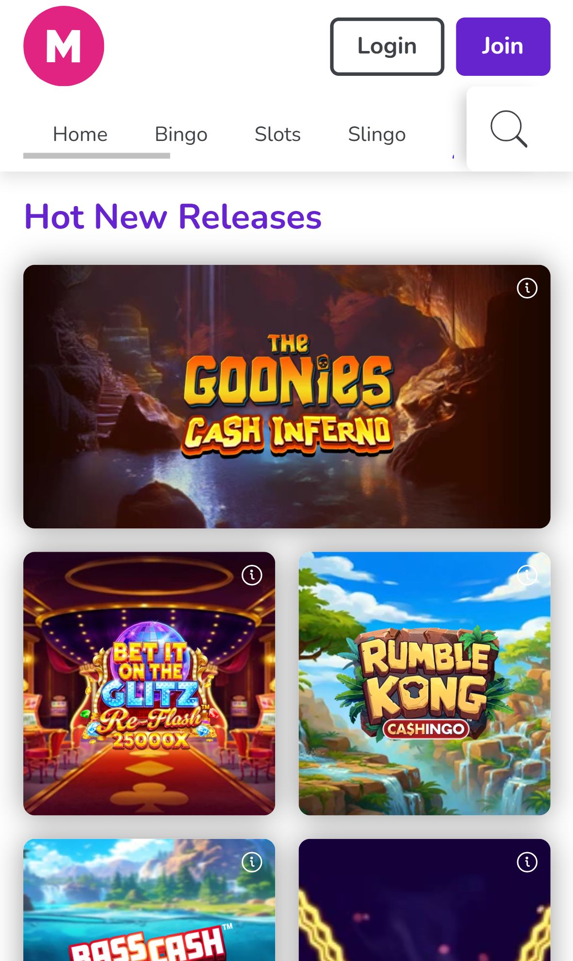Click the grey underline beneath Home tab
The width and height of the screenshot is (573, 961).
(97, 156)
